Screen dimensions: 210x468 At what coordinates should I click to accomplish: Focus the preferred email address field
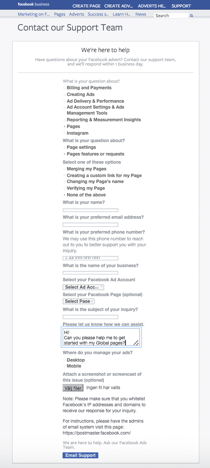point(90,225)
